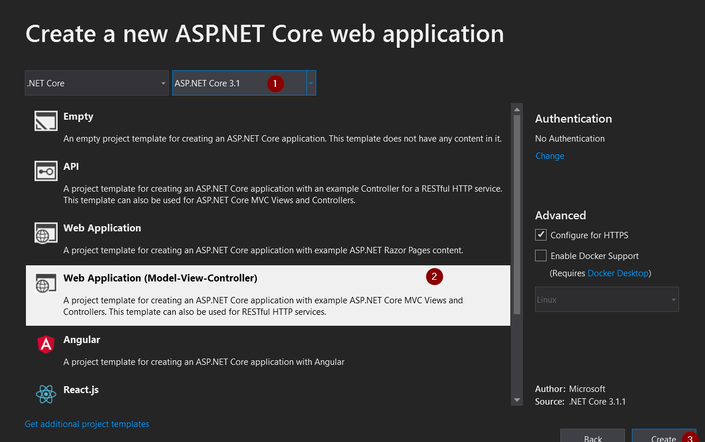Viewport: 705px width, 442px height.
Task: Click the React.js atom icon
Action: (x=46, y=394)
